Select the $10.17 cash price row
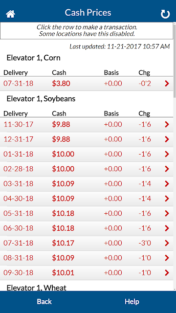 point(87,243)
